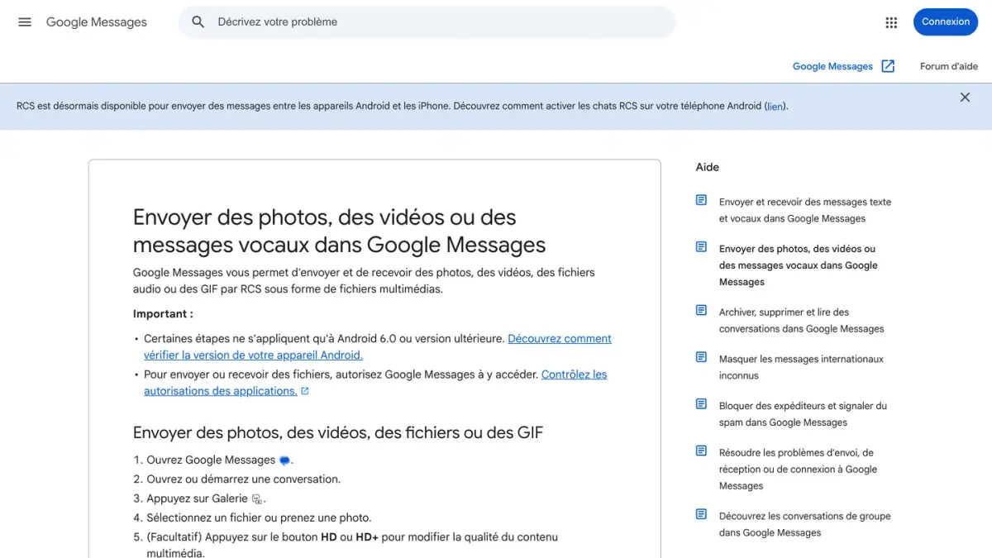
Task: Click article icon for Envoyer des photos, des vidéos
Action: (x=701, y=247)
